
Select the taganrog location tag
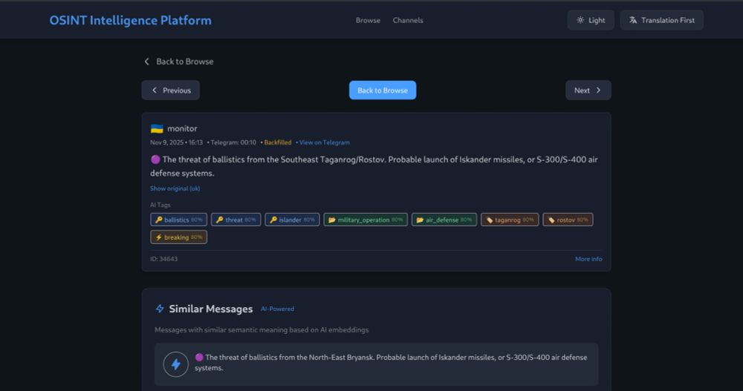[x=510, y=220]
